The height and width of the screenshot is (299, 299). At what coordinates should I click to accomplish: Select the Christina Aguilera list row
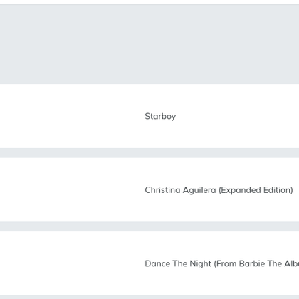pos(149,190)
